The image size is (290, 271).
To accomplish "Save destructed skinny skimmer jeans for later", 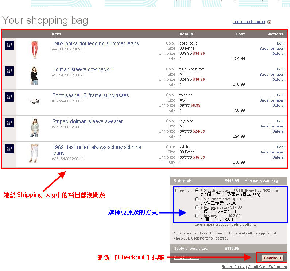I will pos(271,152).
